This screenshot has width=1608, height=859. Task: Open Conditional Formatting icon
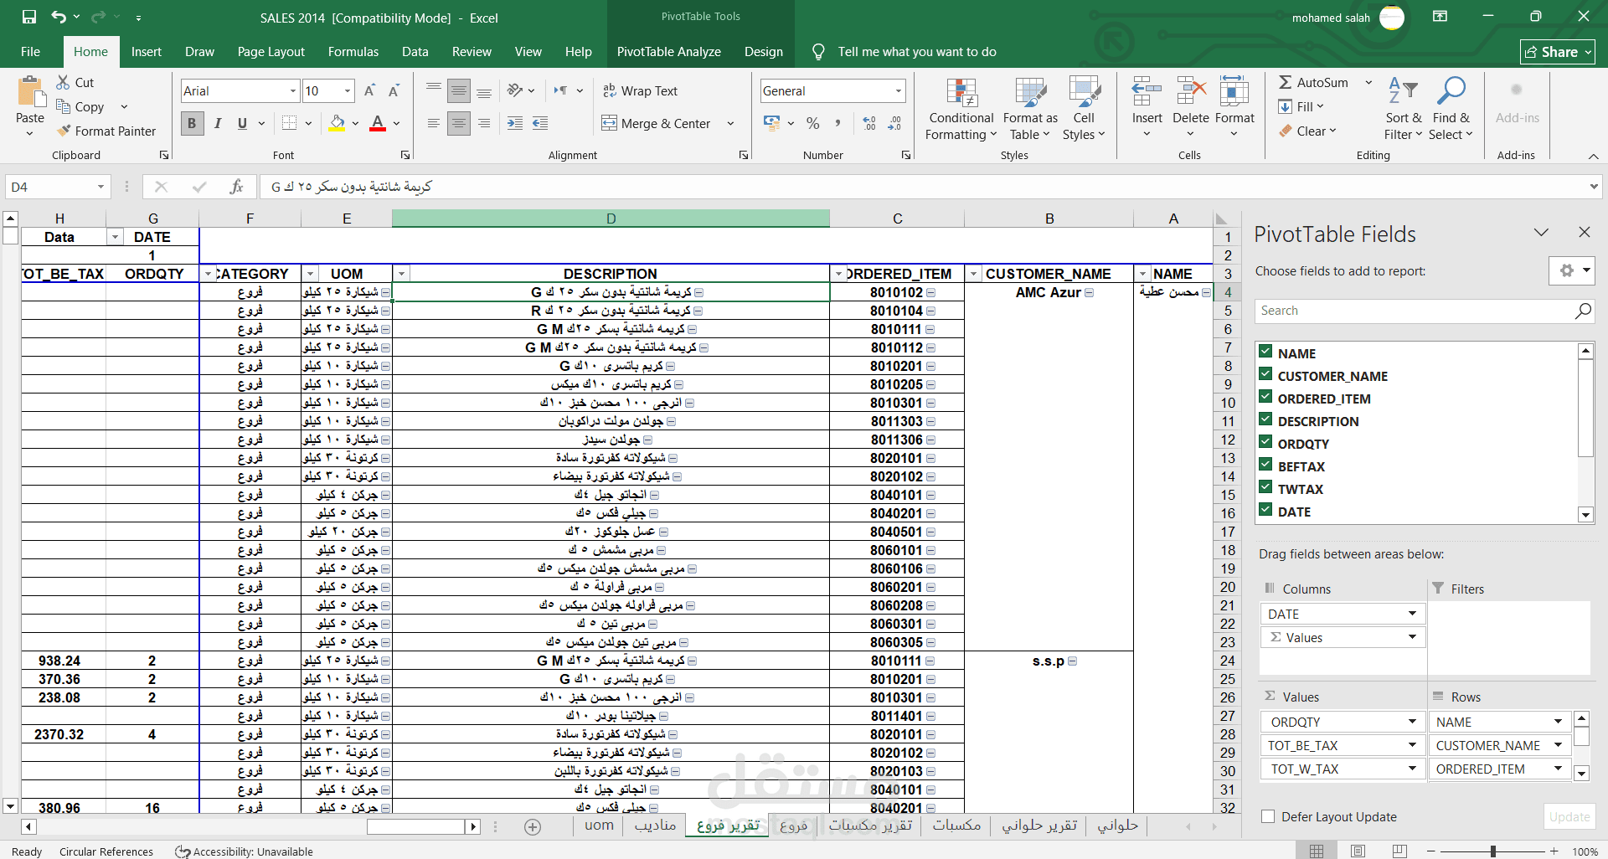click(x=961, y=93)
